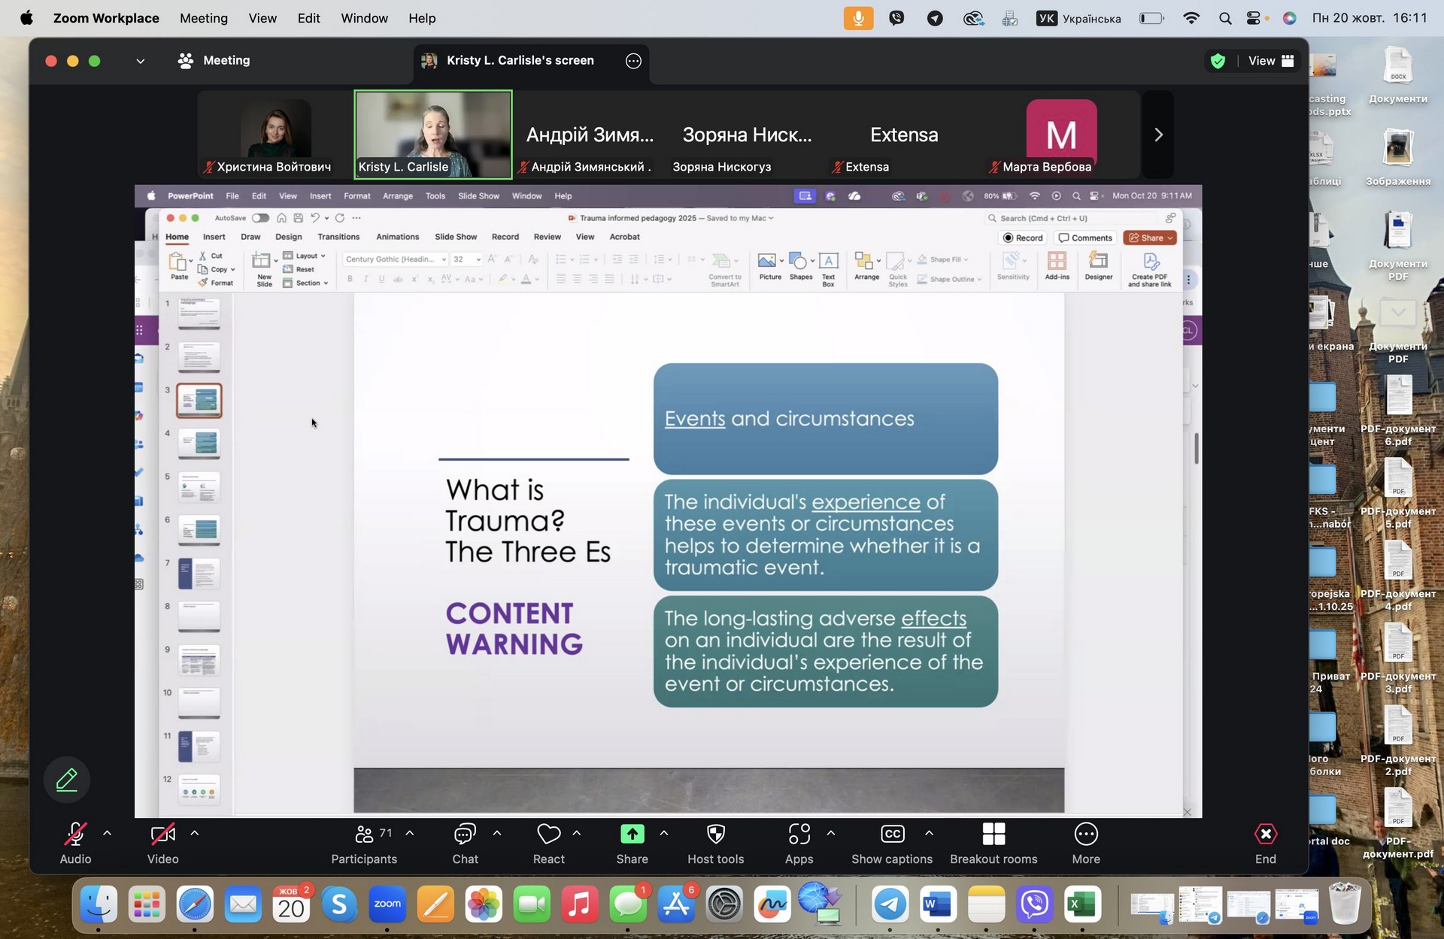Open Telegram from the Dock
Screen dimensions: 1444x939
pyautogui.click(x=890, y=904)
